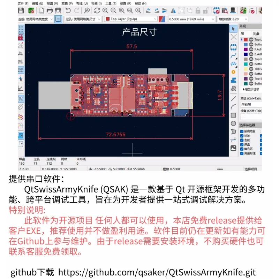Open the 所有层 preset dropdown

tap(251, 104)
